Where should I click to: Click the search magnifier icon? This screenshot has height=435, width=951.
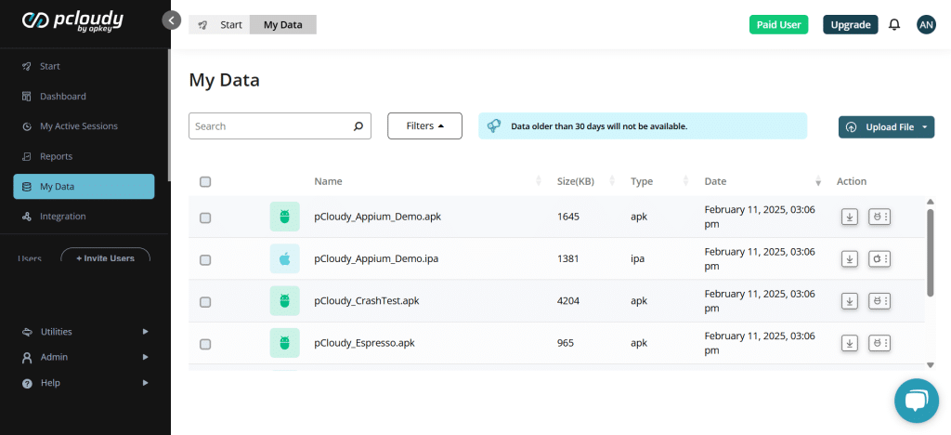tap(358, 126)
